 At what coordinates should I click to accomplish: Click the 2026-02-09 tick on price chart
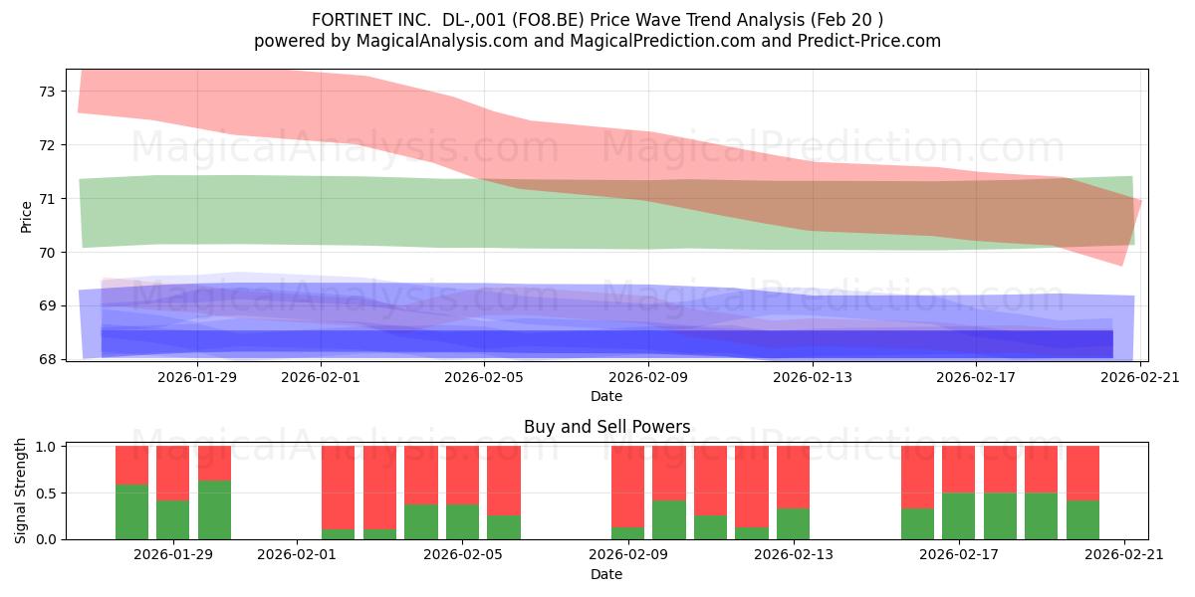pyautogui.click(x=648, y=376)
